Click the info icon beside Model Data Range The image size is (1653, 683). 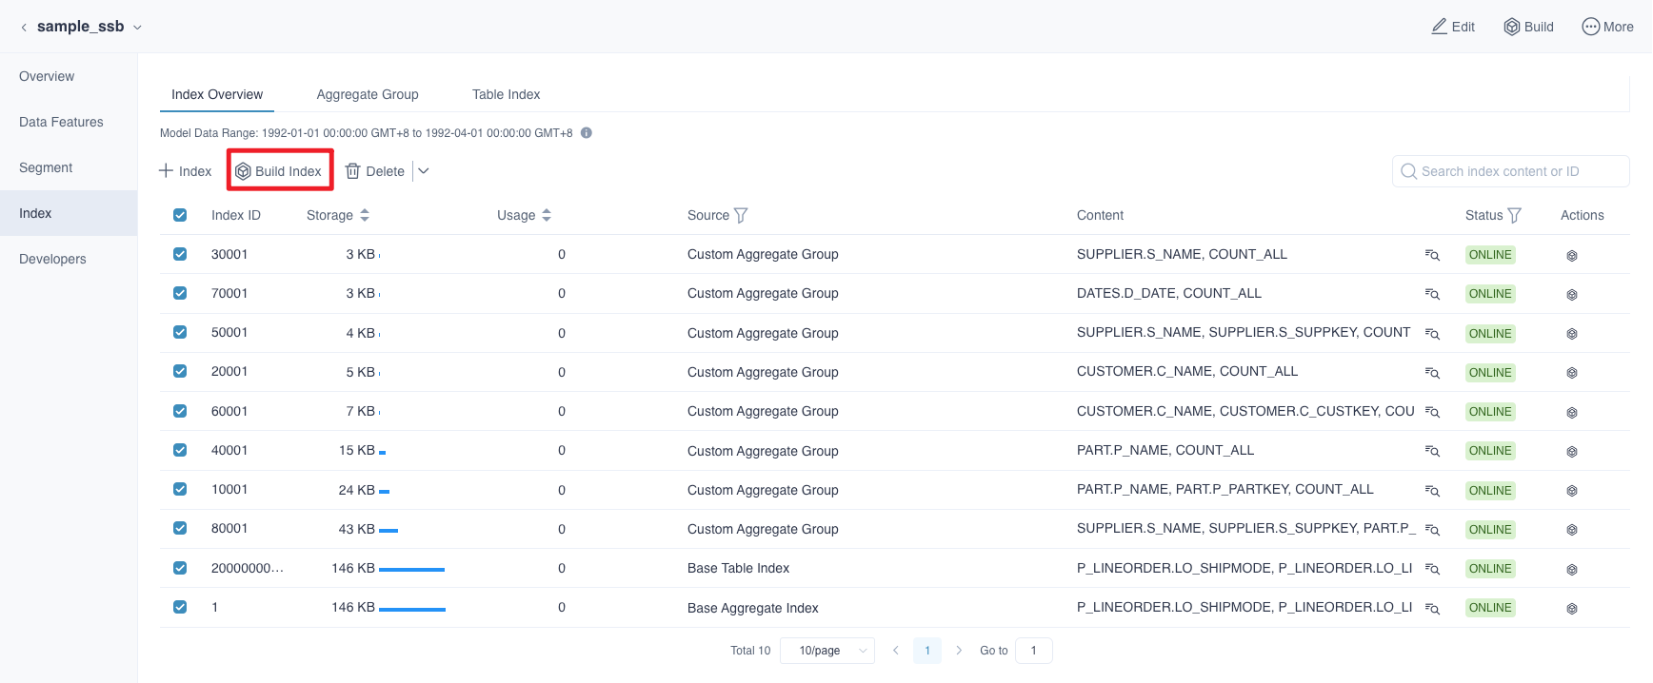(x=587, y=133)
